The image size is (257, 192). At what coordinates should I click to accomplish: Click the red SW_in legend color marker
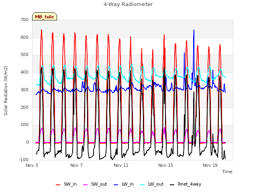pos(58,185)
